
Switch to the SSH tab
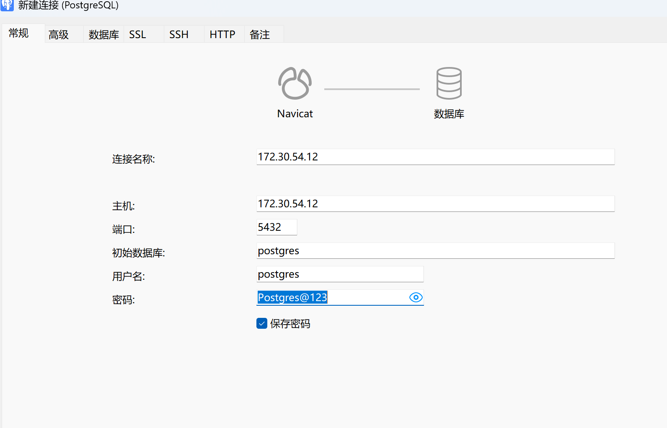184,34
